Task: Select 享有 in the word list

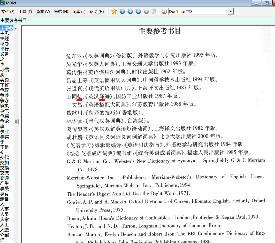Action: pyautogui.click(x=4, y=194)
